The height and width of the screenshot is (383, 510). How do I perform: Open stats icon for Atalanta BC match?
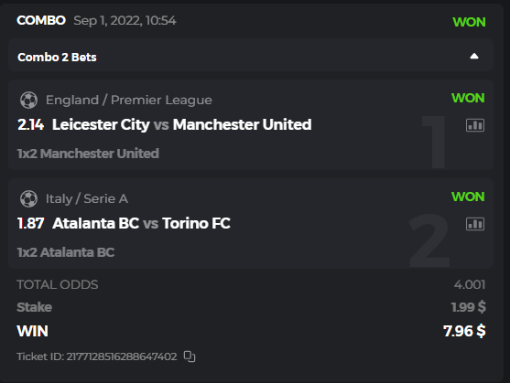pos(475,224)
